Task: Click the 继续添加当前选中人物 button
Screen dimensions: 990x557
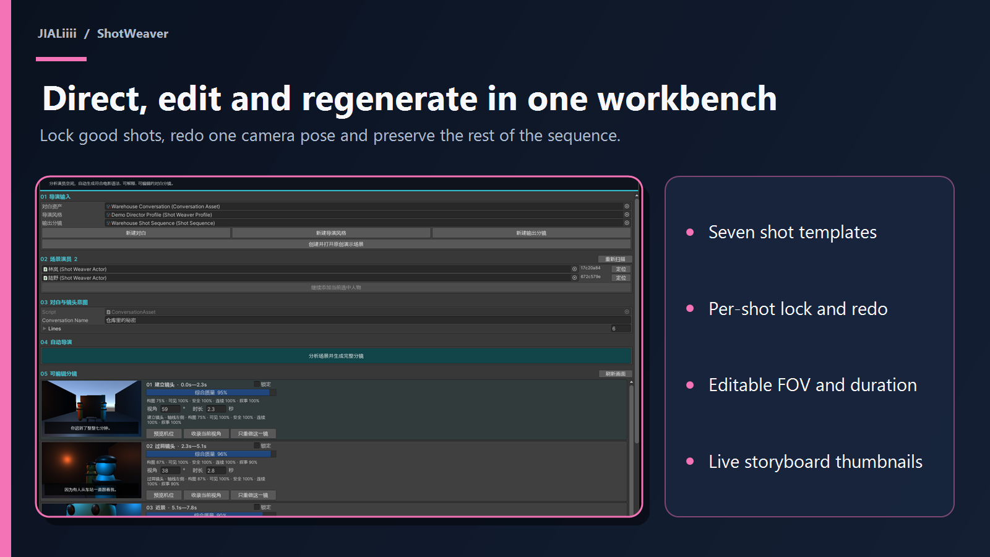Action: click(x=336, y=288)
